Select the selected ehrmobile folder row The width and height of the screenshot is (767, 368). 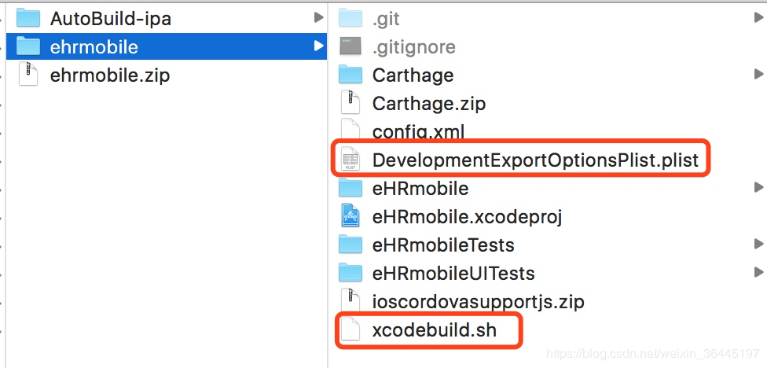167,46
